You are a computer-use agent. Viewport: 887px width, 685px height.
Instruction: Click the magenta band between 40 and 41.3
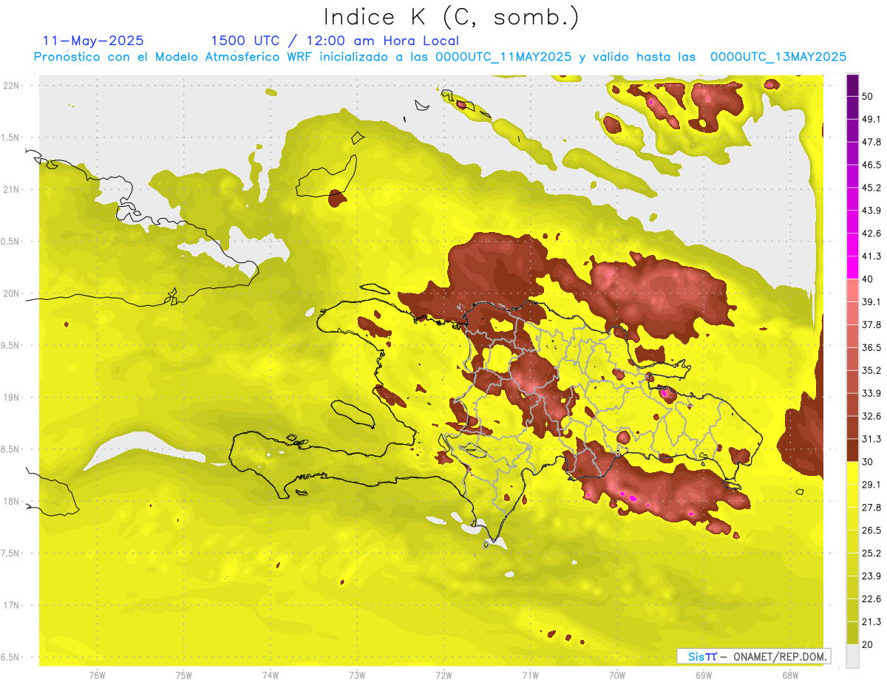tap(853, 267)
